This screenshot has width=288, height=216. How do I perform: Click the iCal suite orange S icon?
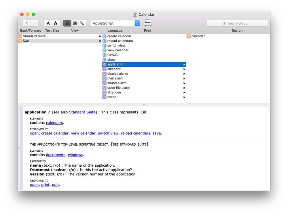tap(20, 41)
